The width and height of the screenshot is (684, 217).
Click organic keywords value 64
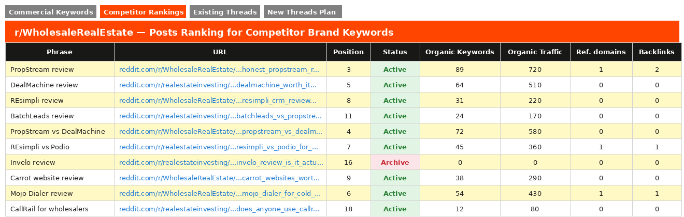coord(460,85)
